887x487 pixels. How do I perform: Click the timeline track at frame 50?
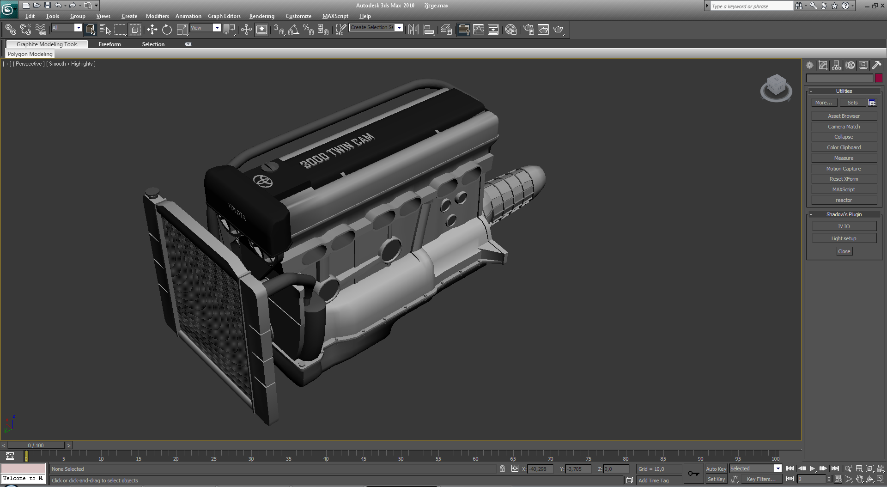click(401, 456)
